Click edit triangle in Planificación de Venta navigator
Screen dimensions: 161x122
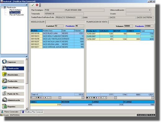coord(101,98)
